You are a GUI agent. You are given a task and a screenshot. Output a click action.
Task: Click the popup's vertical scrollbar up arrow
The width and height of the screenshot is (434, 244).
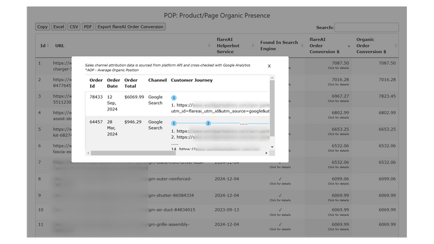[x=272, y=78]
